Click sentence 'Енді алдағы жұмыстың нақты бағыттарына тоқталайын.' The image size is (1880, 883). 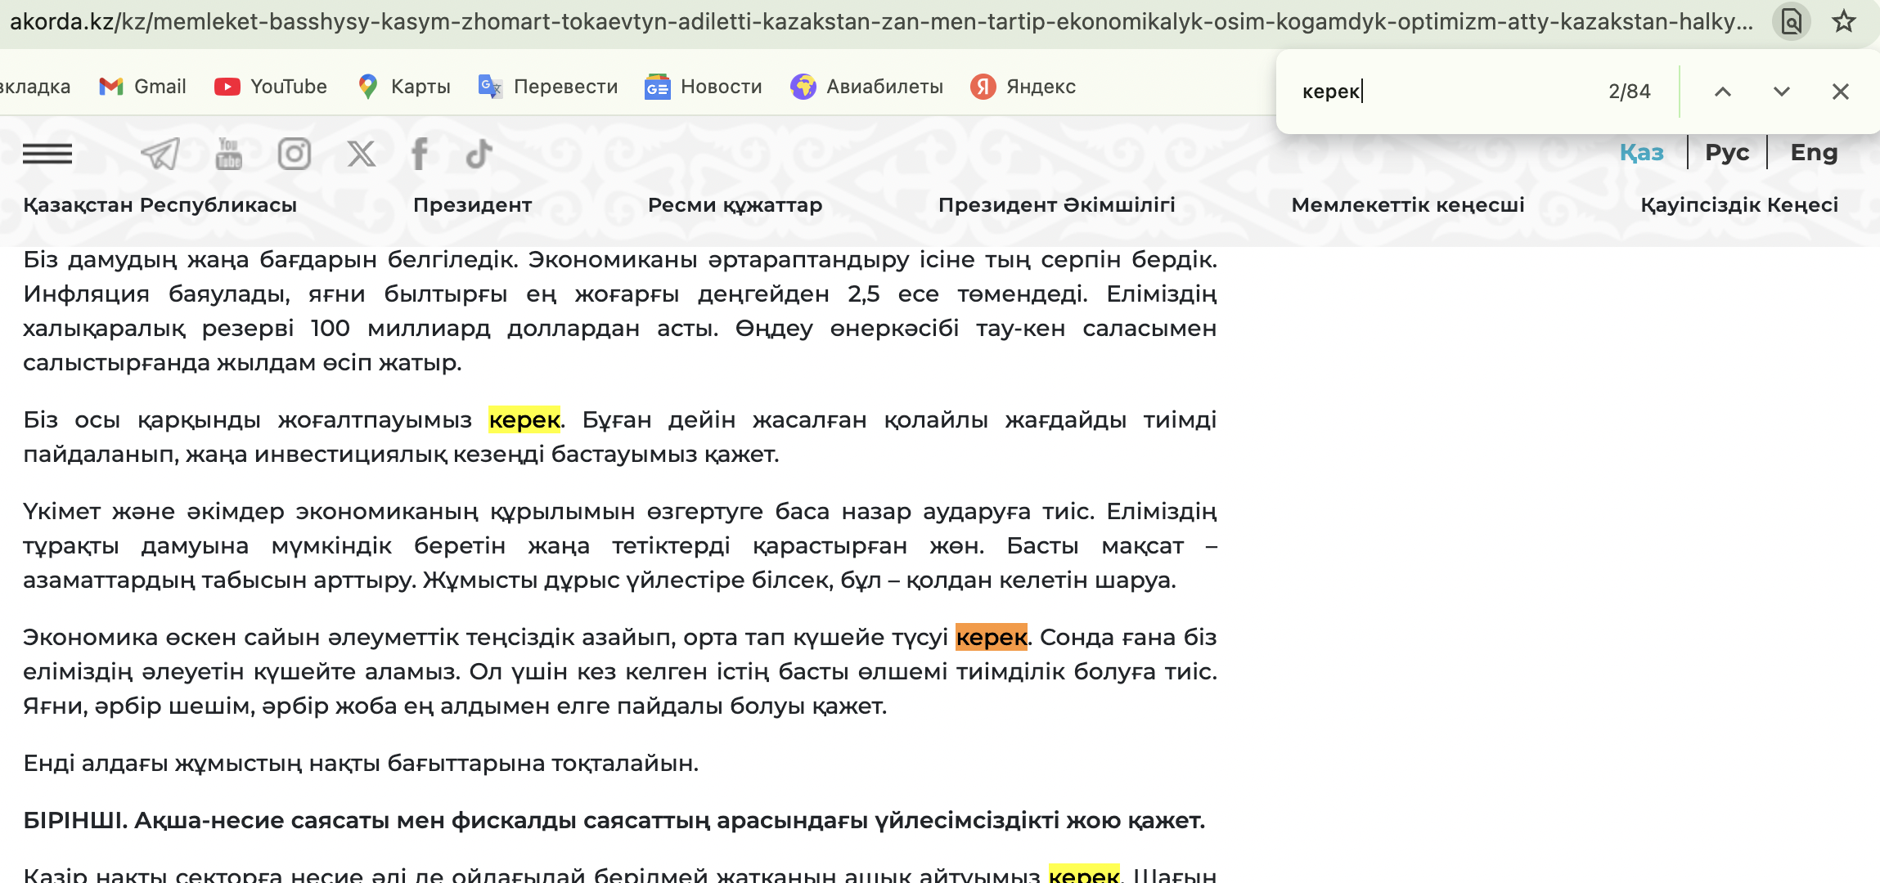(x=361, y=763)
